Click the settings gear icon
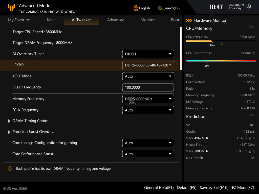 click(x=249, y=6)
